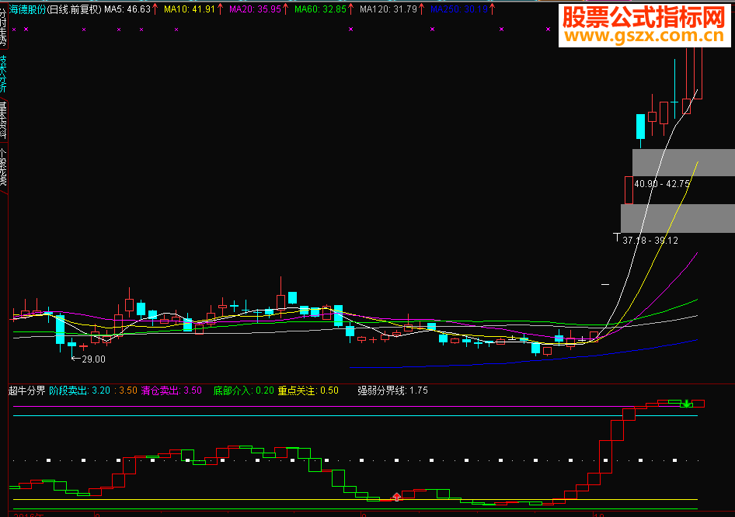The width and height of the screenshot is (735, 517).
Task: Select the 技术分析 side tab
Action: [x=3, y=74]
